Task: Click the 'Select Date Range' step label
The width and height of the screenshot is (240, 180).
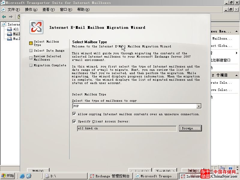Action: 49,50
